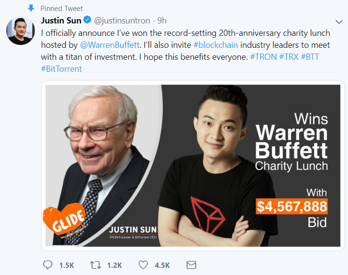Click the #BitTorrent hashtag
348x275 pixels.
pos(61,69)
